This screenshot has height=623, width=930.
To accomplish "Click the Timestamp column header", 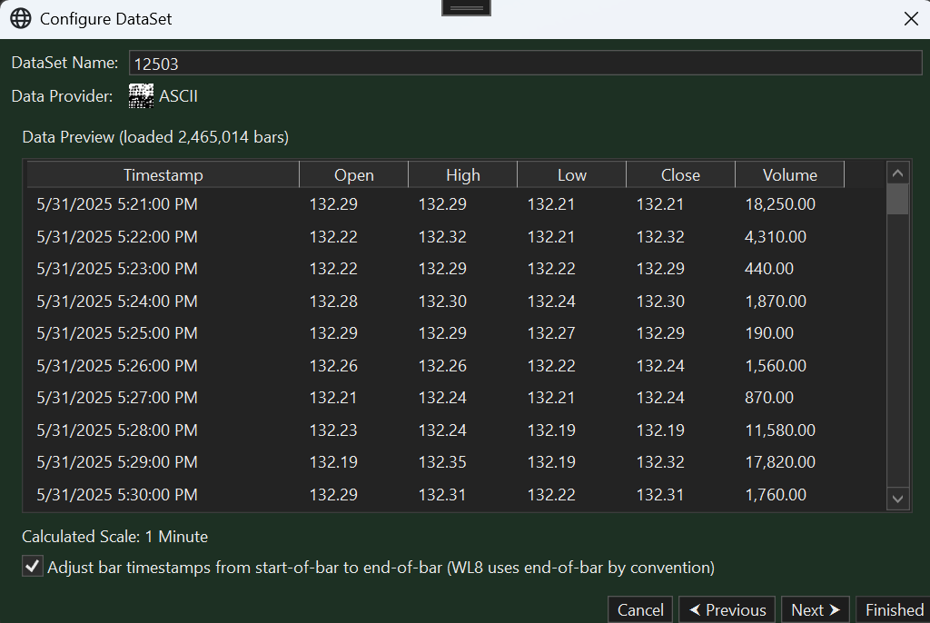I will pos(163,175).
